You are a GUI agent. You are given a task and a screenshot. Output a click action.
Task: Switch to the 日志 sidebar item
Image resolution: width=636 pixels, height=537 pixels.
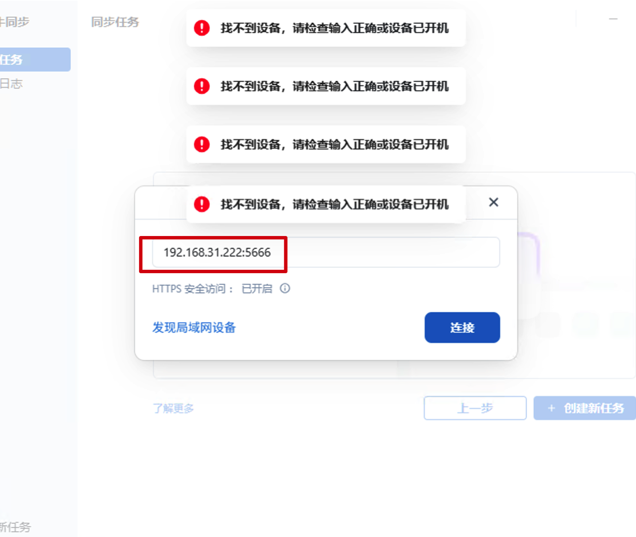pyautogui.click(x=12, y=84)
